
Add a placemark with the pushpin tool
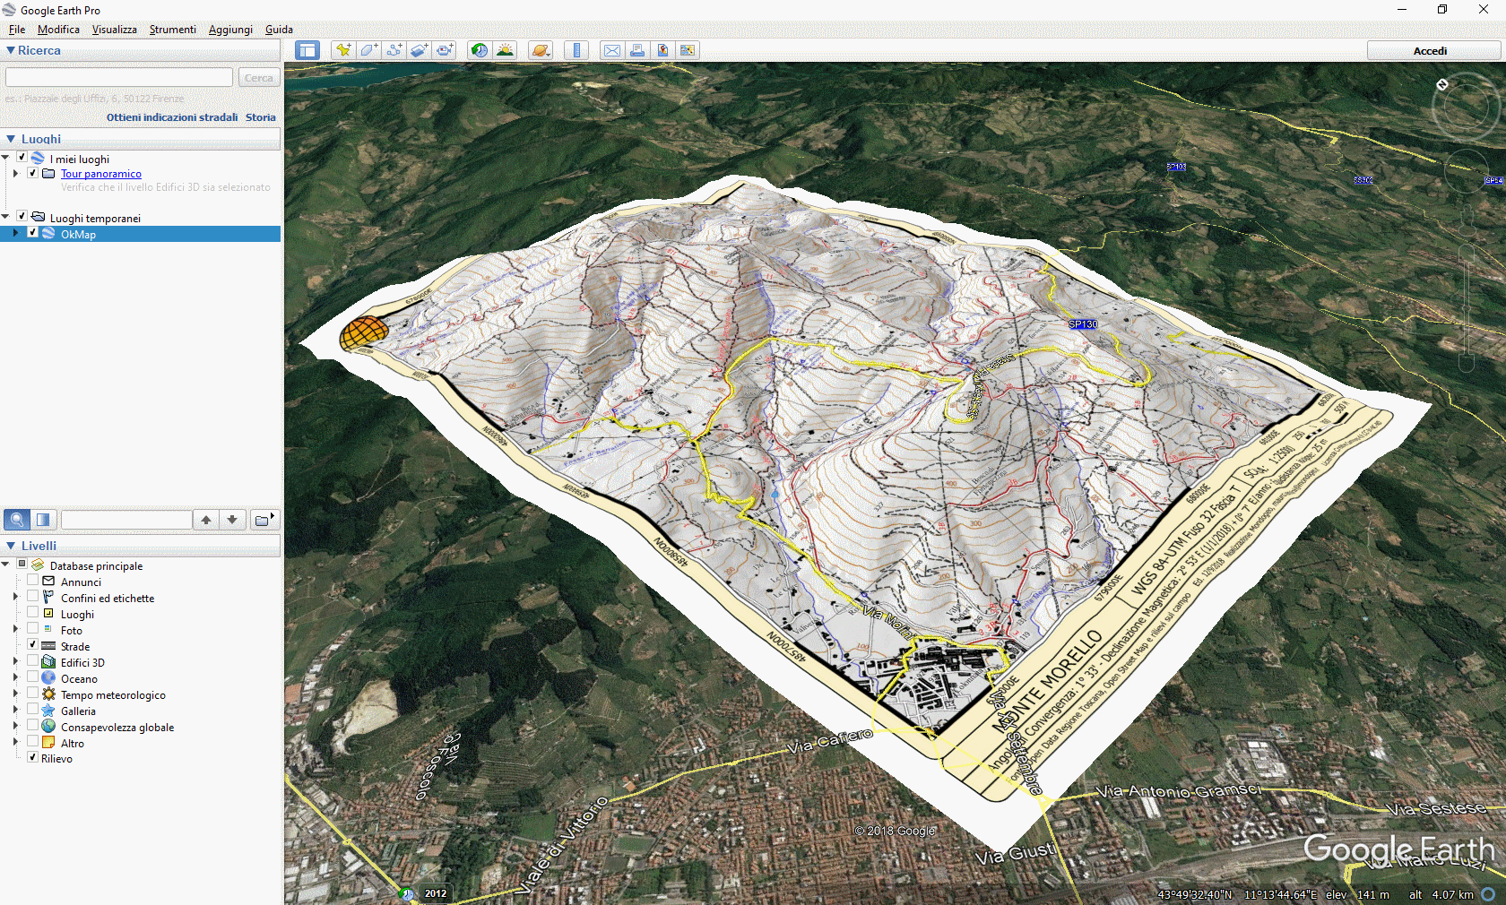343,50
